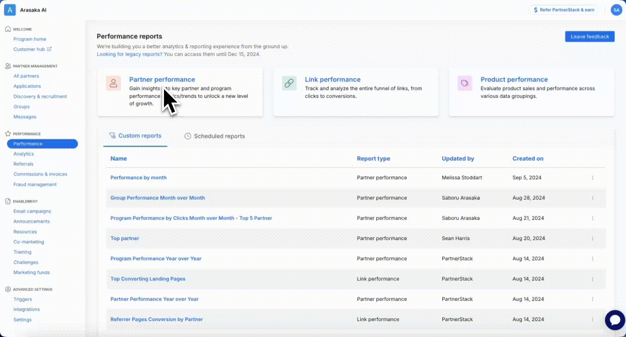The width and height of the screenshot is (626, 337).
Task: Open options menu for Performance by month
Action: 592,178
